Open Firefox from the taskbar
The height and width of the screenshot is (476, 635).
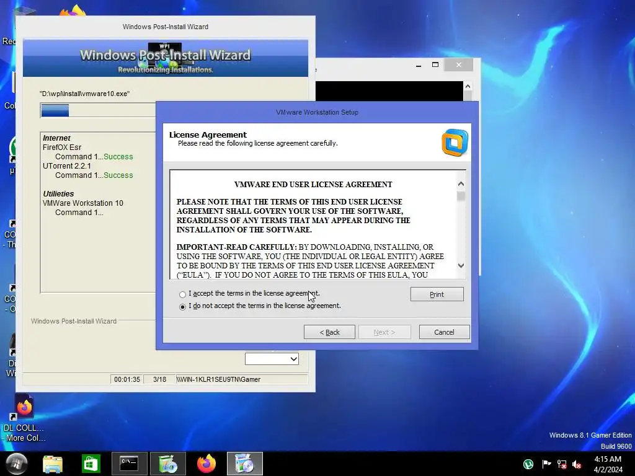[x=206, y=464]
